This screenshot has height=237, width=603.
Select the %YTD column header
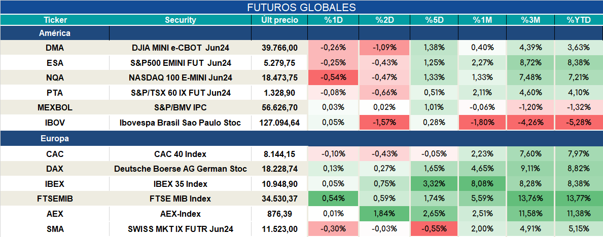coord(578,20)
